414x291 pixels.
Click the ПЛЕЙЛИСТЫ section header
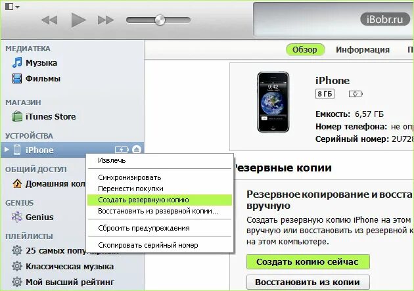click(x=30, y=236)
